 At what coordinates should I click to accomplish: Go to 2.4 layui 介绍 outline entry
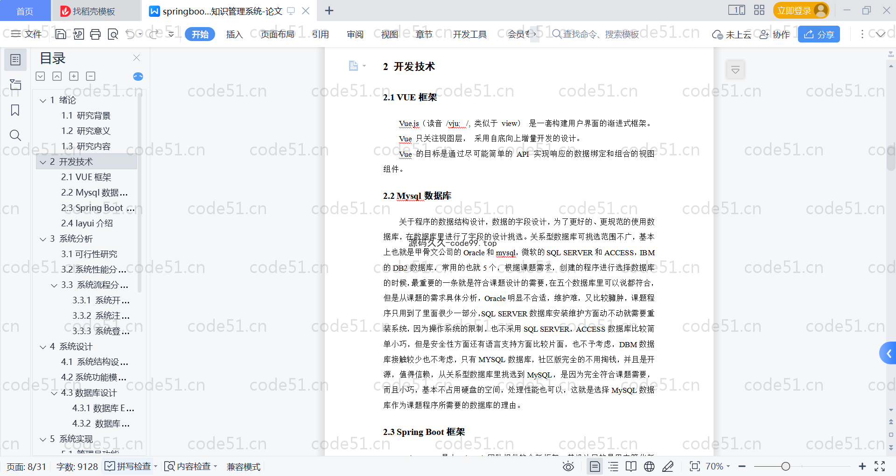click(x=87, y=223)
